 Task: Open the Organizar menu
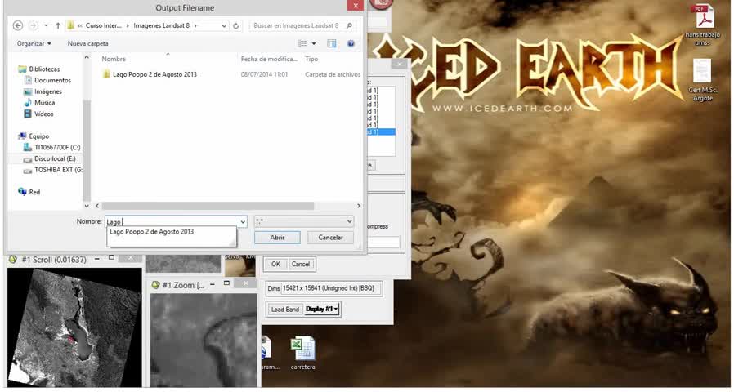[x=34, y=43]
